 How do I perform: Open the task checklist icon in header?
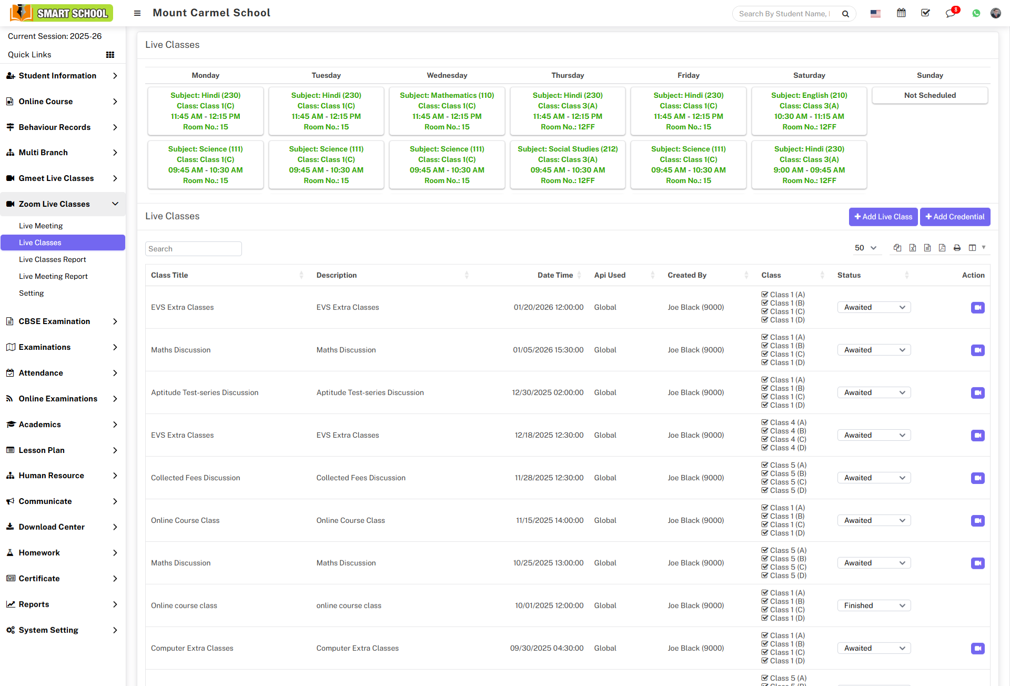[x=926, y=13]
